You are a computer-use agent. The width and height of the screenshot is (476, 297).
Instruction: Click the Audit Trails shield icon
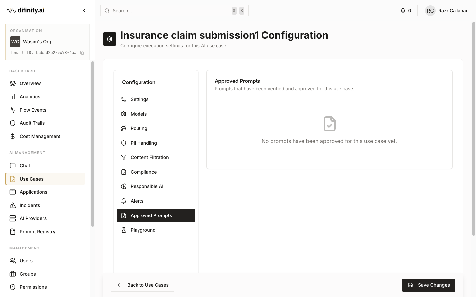(x=13, y=123)
